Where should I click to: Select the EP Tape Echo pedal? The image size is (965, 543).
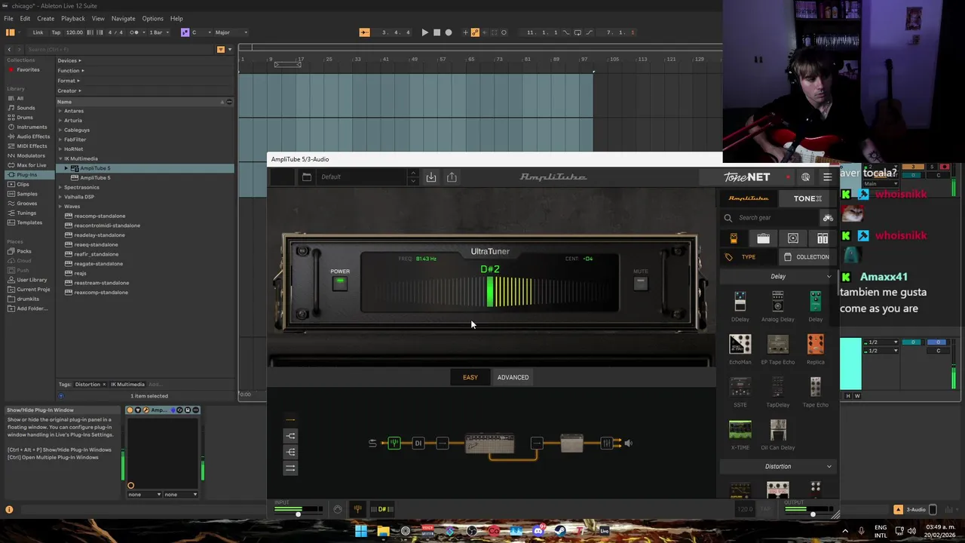tap(777, 345)
